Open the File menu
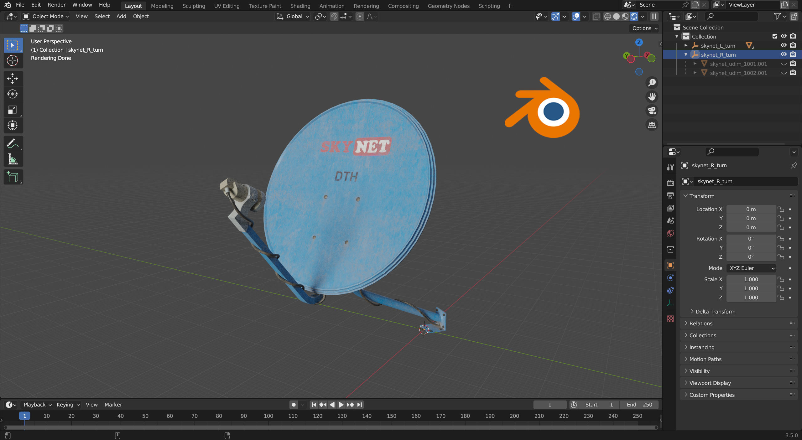The width and height of the screenshot is (802, 440). click(20, 5)
